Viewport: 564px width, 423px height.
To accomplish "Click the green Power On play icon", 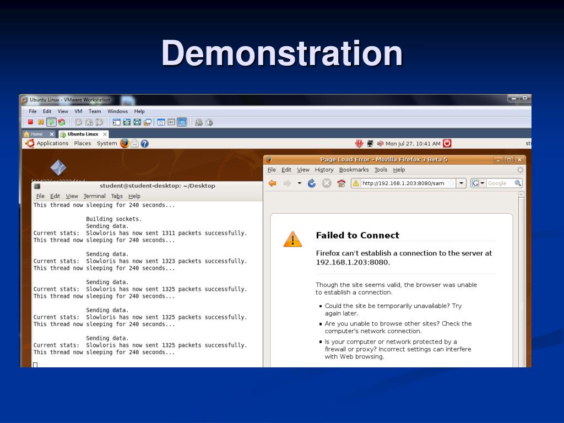I will tap(51, 122).
